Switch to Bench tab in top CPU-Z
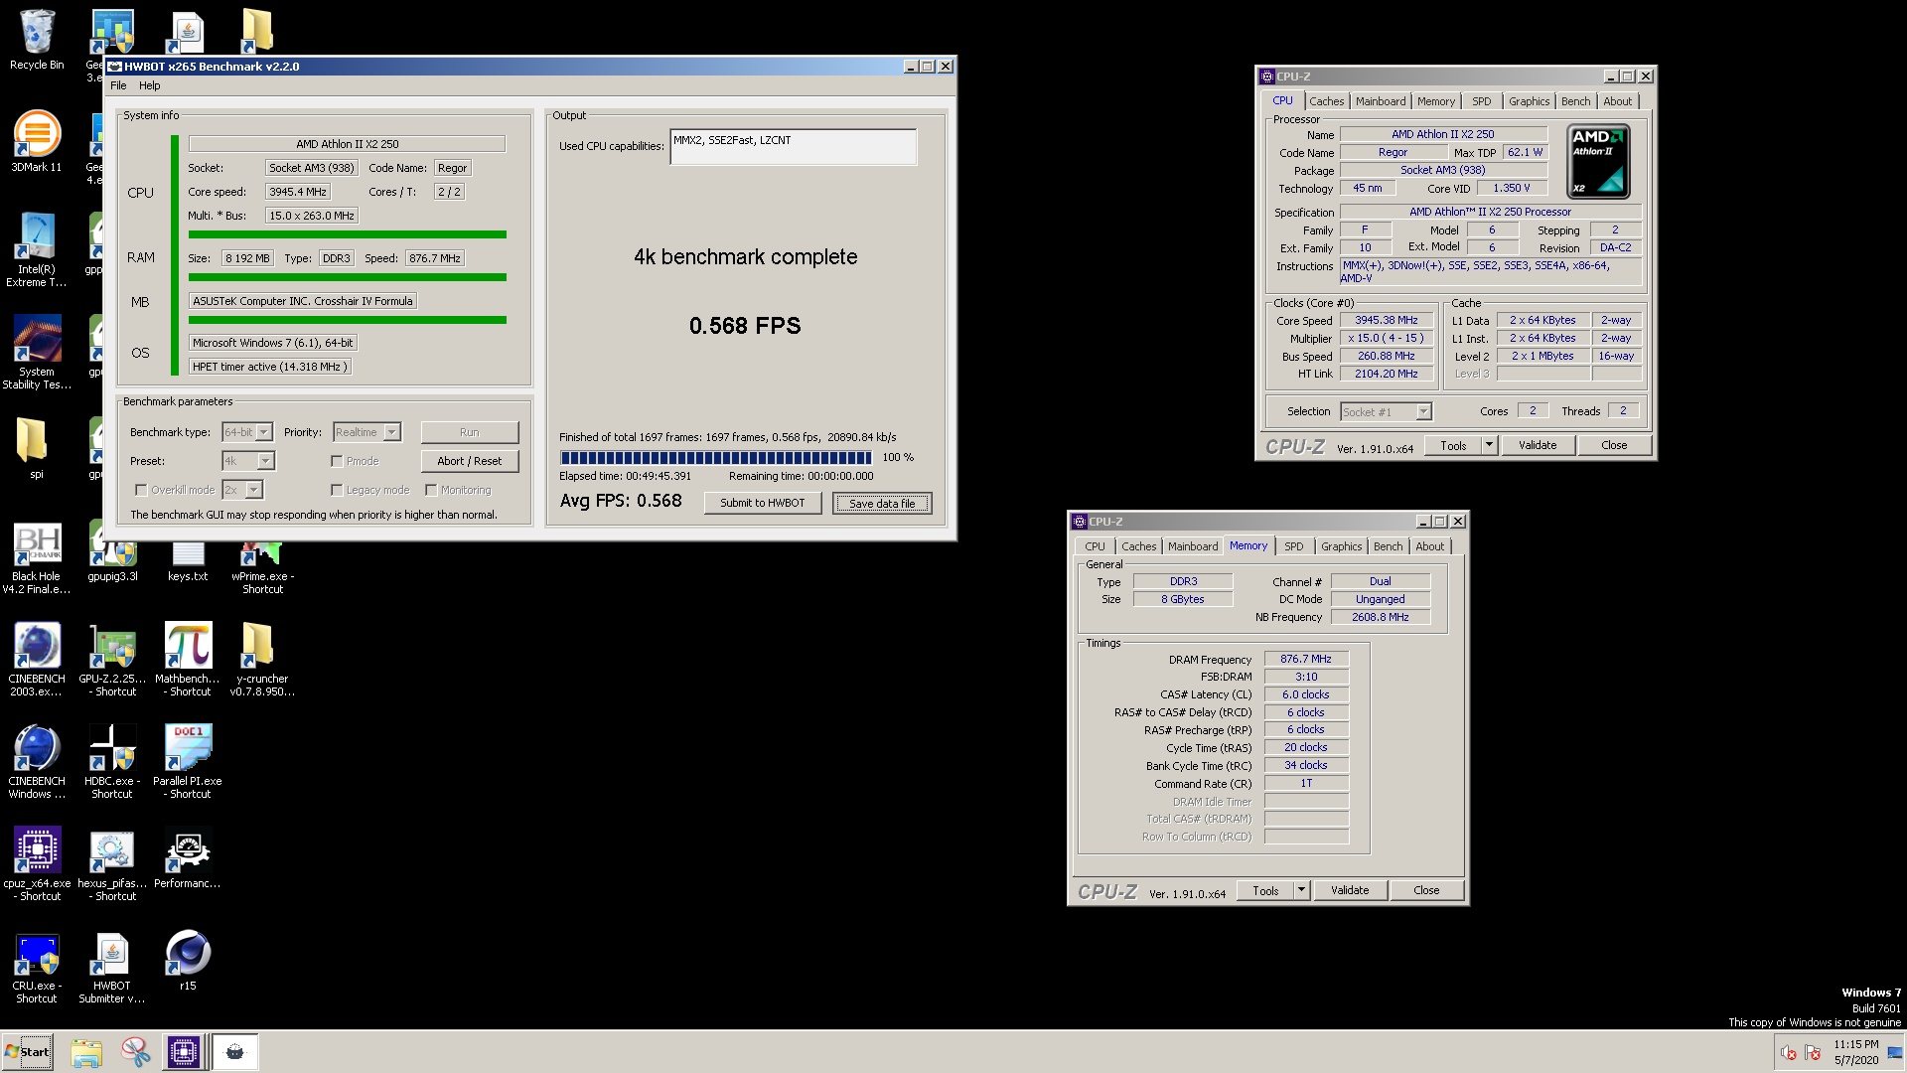 [1575, 101]
